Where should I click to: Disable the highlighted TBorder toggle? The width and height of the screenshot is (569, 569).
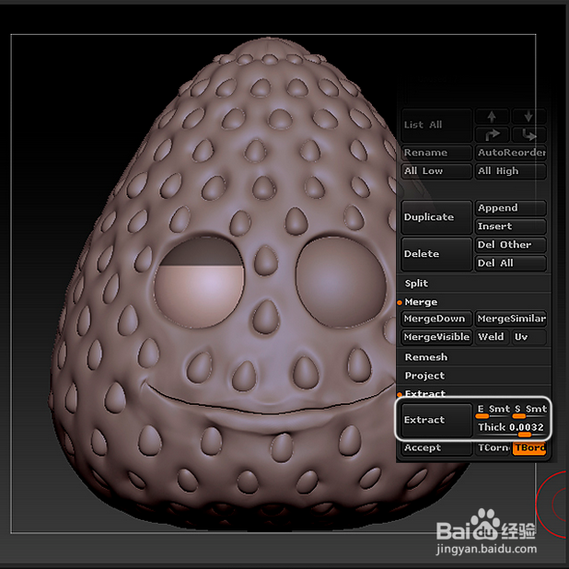[529, 448]
